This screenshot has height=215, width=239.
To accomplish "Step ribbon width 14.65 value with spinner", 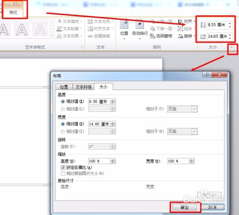I will tap(230, 36).
